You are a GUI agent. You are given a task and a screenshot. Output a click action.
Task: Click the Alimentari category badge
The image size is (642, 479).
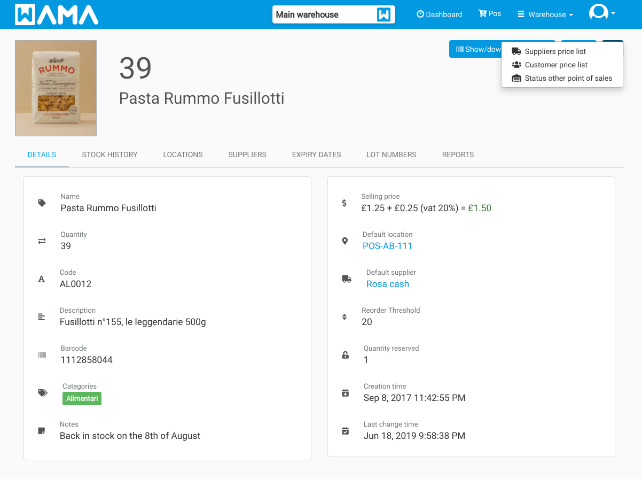click(82, 398)
